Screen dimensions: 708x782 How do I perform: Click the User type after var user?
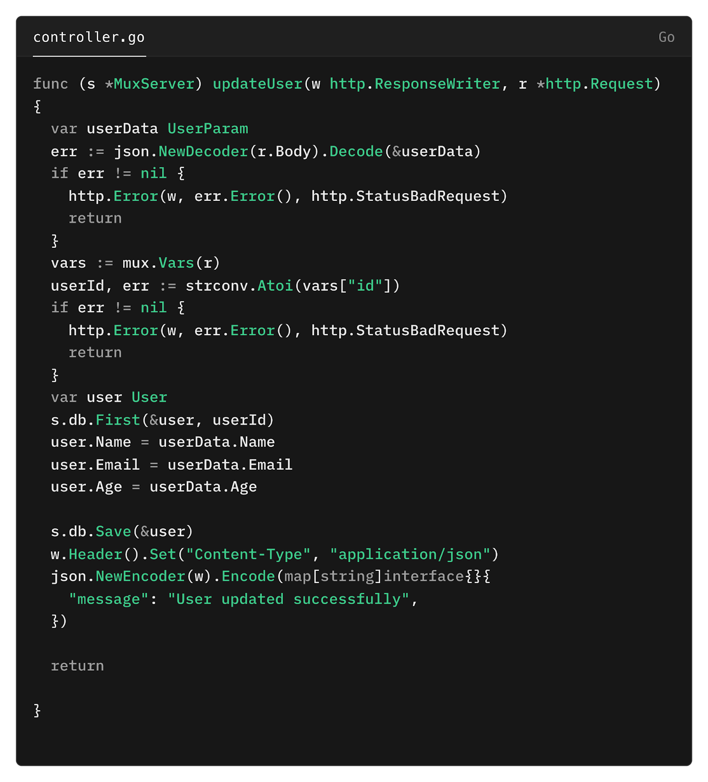pos(149,397)
